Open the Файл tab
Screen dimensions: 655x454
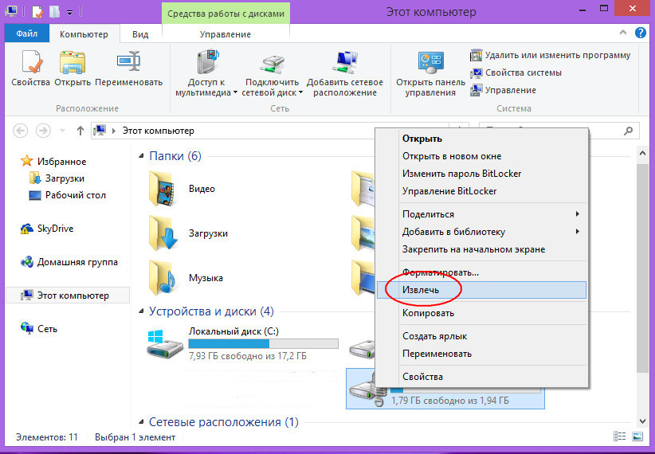point(27,33)
